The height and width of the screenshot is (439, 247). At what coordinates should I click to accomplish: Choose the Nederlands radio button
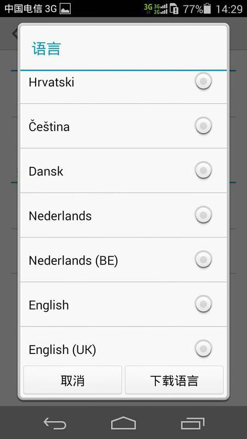click(x=203, y=215)
